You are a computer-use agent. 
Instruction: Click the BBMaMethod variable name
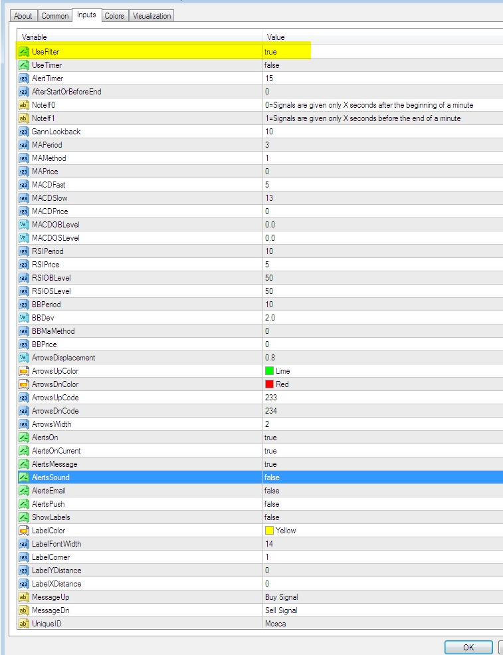(x=53, y=331)
